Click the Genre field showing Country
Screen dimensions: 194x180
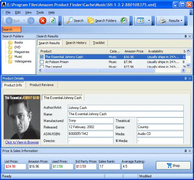click(x=160, y=127)
